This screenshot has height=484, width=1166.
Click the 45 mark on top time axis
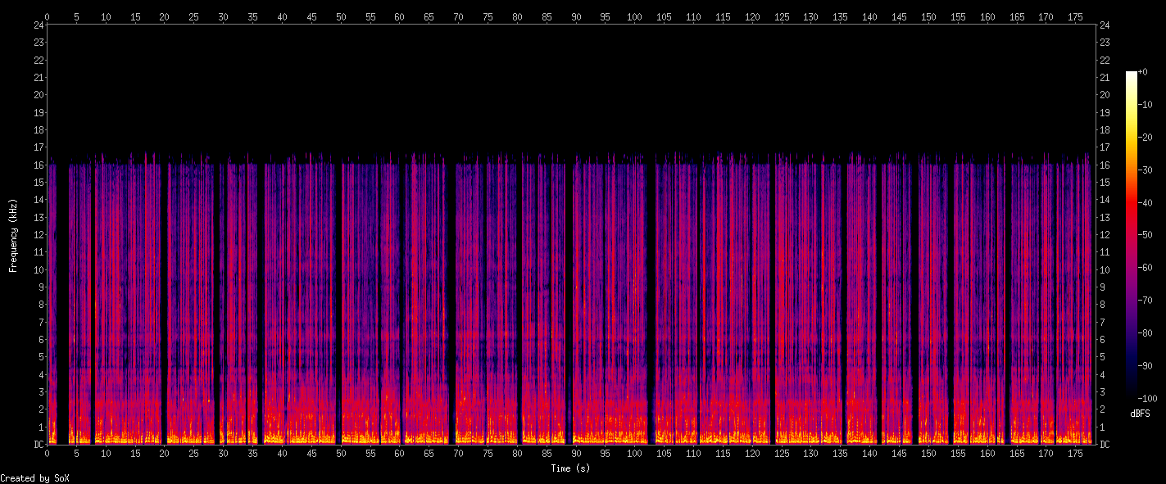(x=311, y=16)
